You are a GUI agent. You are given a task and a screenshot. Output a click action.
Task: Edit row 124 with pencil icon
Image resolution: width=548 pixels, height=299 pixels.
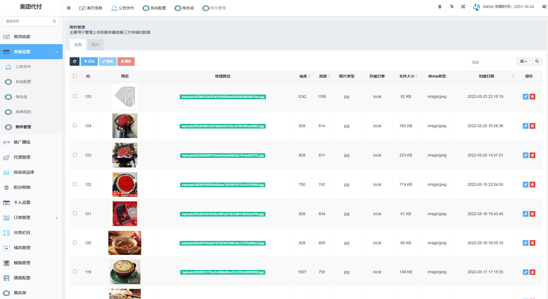[x=526, y=126]
